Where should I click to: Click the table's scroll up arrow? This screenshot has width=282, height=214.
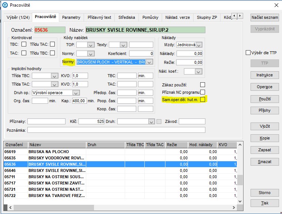click(240, 145)
